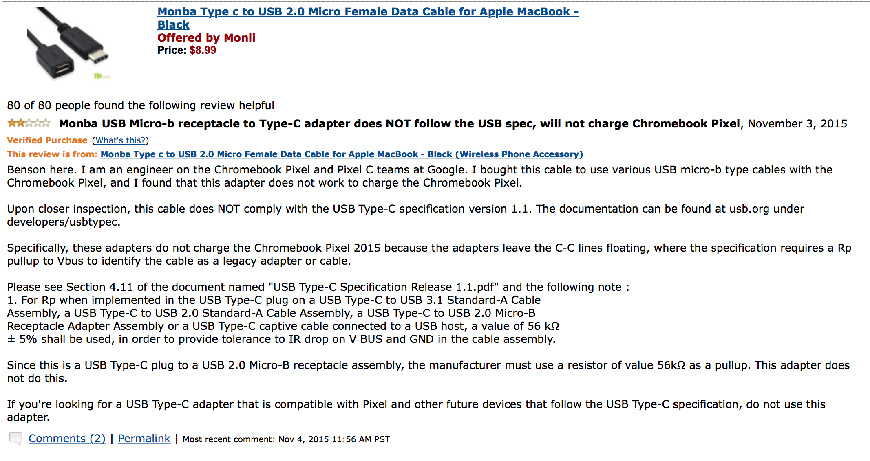Click the two-star rating icon

pyautogui.click(x=29, y=123)
